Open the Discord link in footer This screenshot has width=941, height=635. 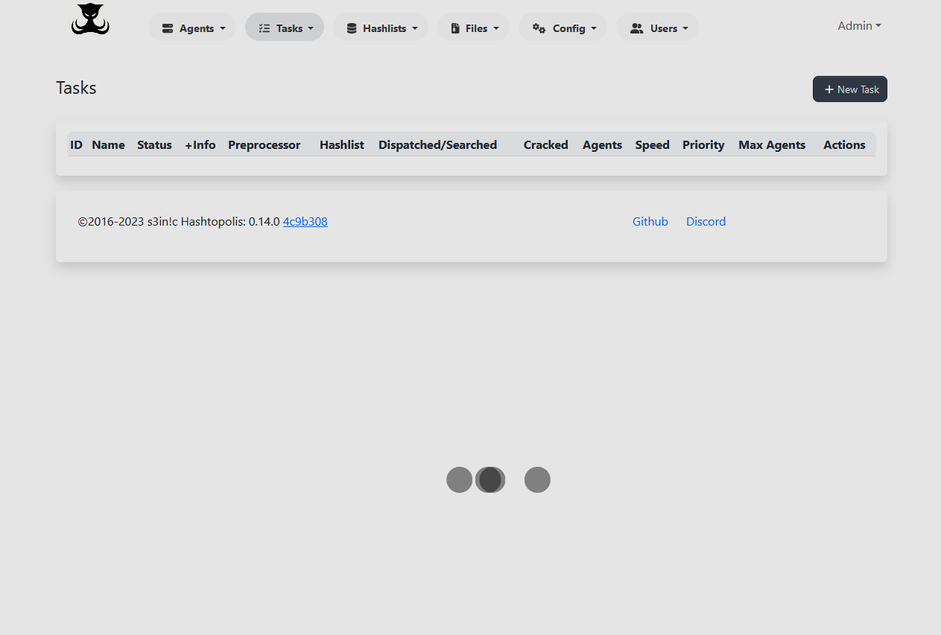point(705,221)
